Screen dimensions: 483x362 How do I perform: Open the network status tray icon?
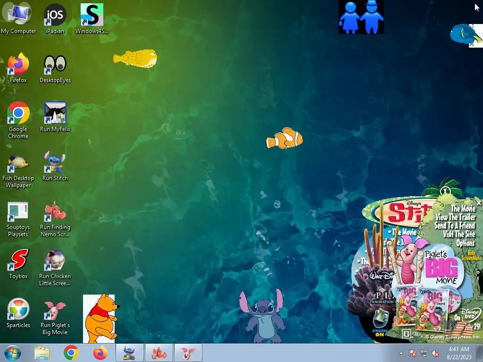click(x=424, y=354)
